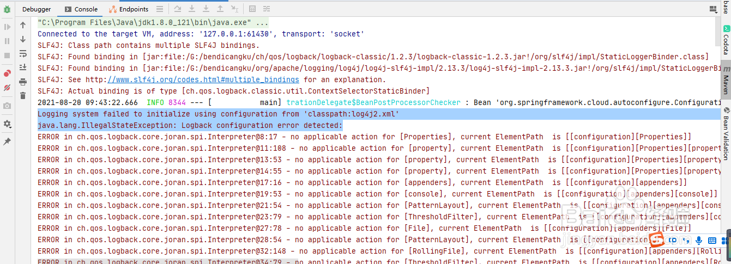
Task: Click the Interpreter@27:78 File error line
Action: point(365,228)
